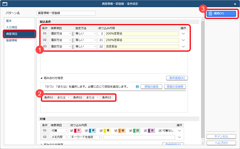Click the 括弧の追加 button
Screen dimensions: 240x149
click(x=151, y=87)
